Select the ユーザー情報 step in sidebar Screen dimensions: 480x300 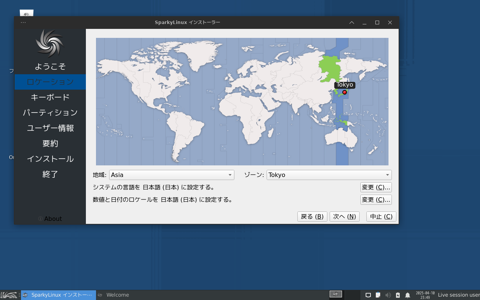tap(50, 128)
